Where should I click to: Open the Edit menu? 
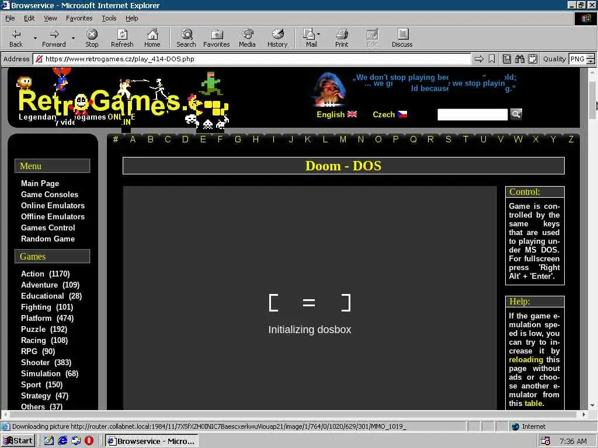coord(29,18)
